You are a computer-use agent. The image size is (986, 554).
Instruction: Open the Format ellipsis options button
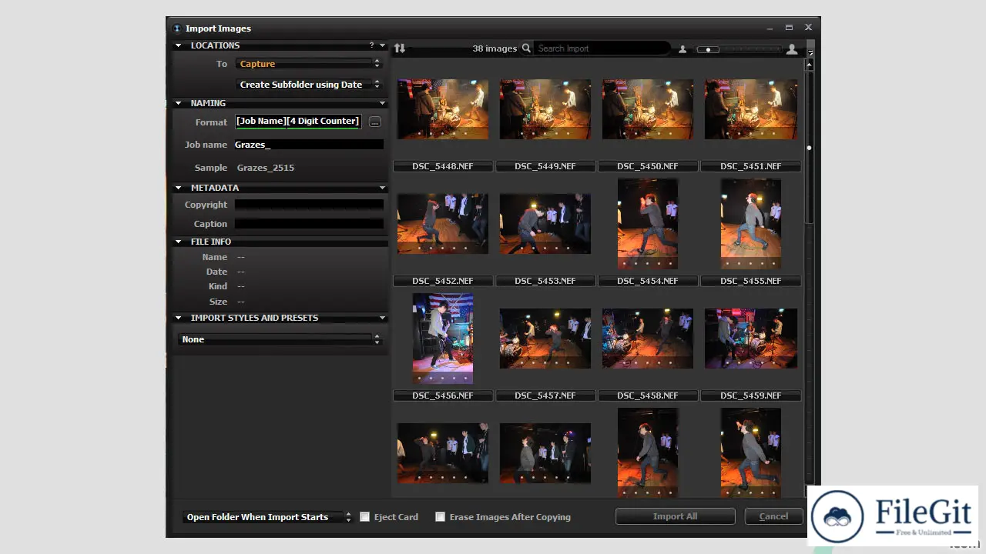374,122
